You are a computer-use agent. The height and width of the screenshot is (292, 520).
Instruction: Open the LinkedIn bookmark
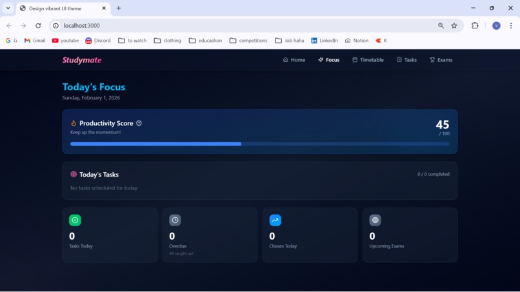(x=325, y=41)
